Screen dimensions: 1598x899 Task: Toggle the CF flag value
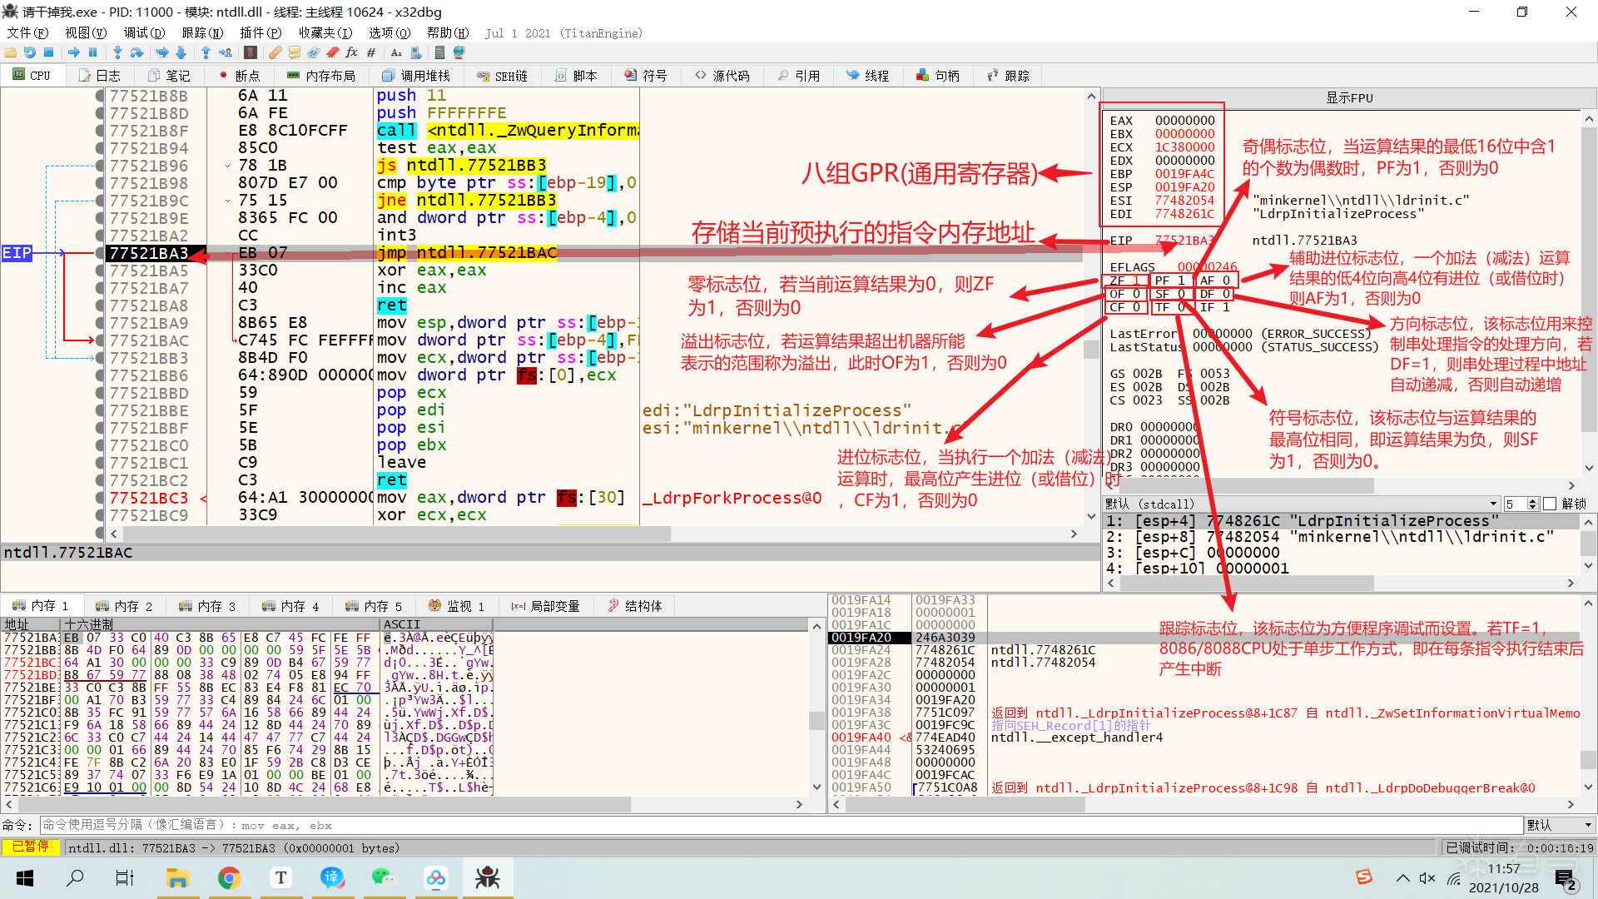[x=1136, y=307]
